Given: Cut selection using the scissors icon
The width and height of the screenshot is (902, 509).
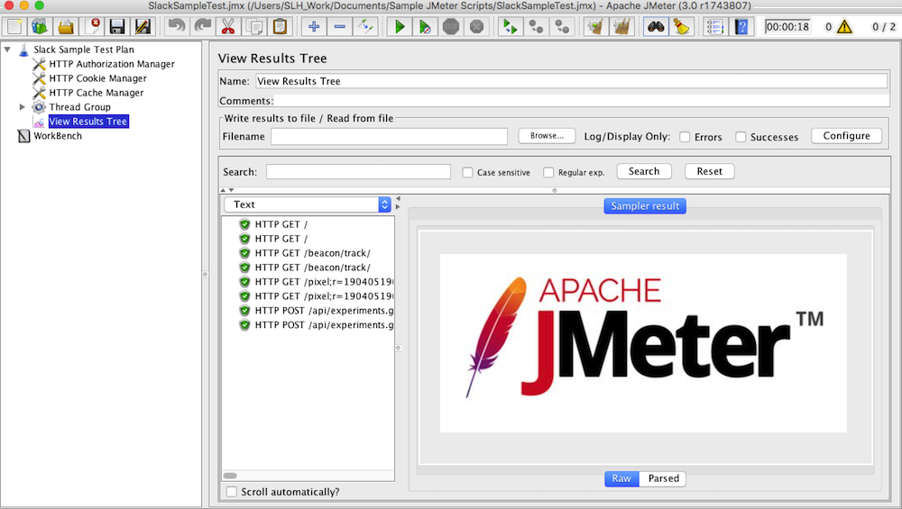Looking at the screenshot, I should [228, 26].
